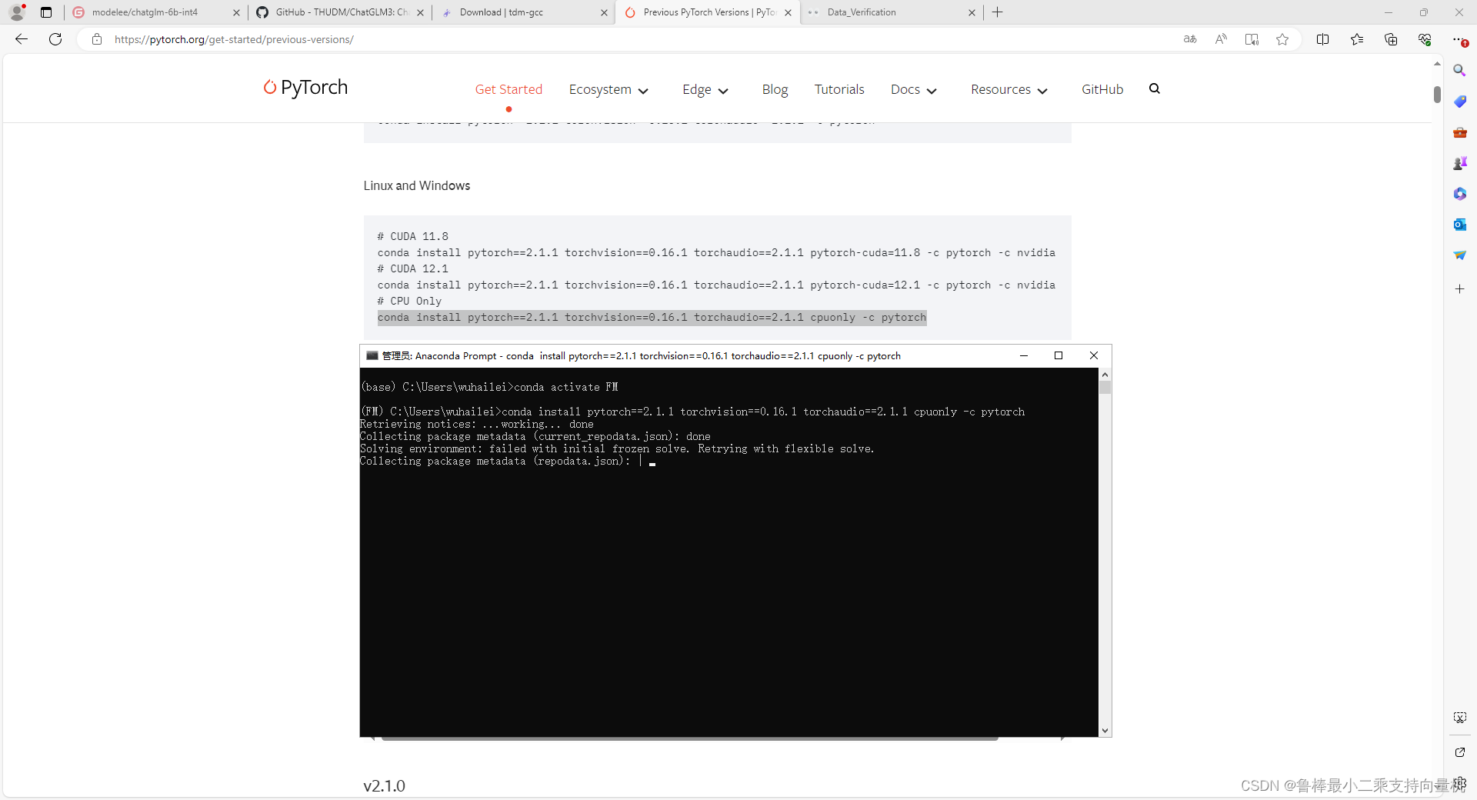This screenshot has height=800, width=1477.
Task: Open browser essentials heart icon
Action: [1425, 39]
